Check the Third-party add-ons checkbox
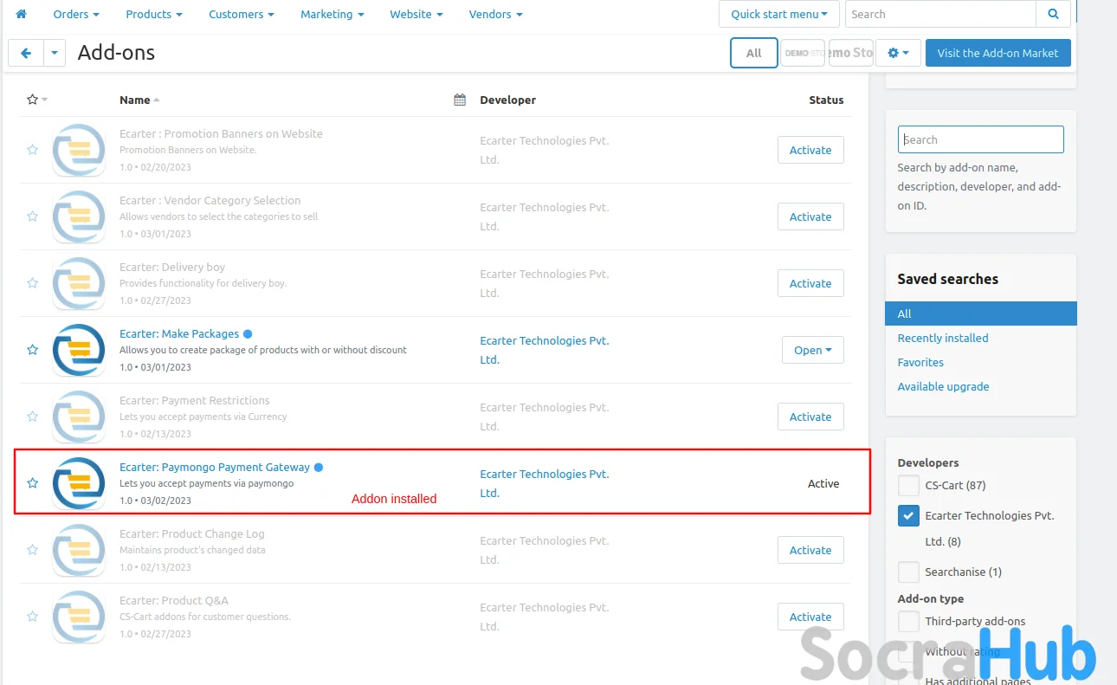1117x685 pixels. click(908, 621)
